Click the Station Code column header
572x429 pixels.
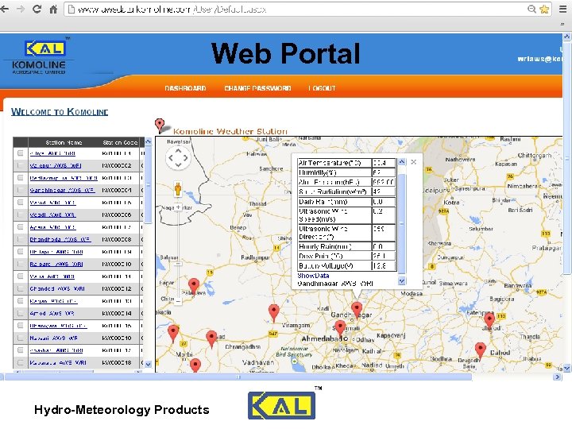point(120,142)
